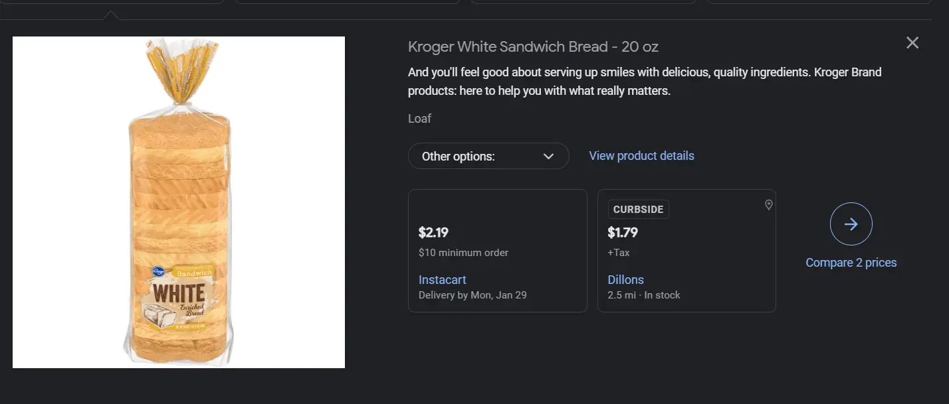Click the Kroger White Sandwich Bread title
The height and width of the screenshot is (404, 949).
click(x=533, y=47)
